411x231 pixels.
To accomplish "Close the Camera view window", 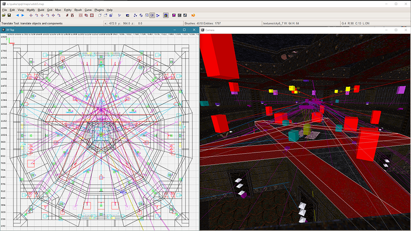I will point(405,30).
